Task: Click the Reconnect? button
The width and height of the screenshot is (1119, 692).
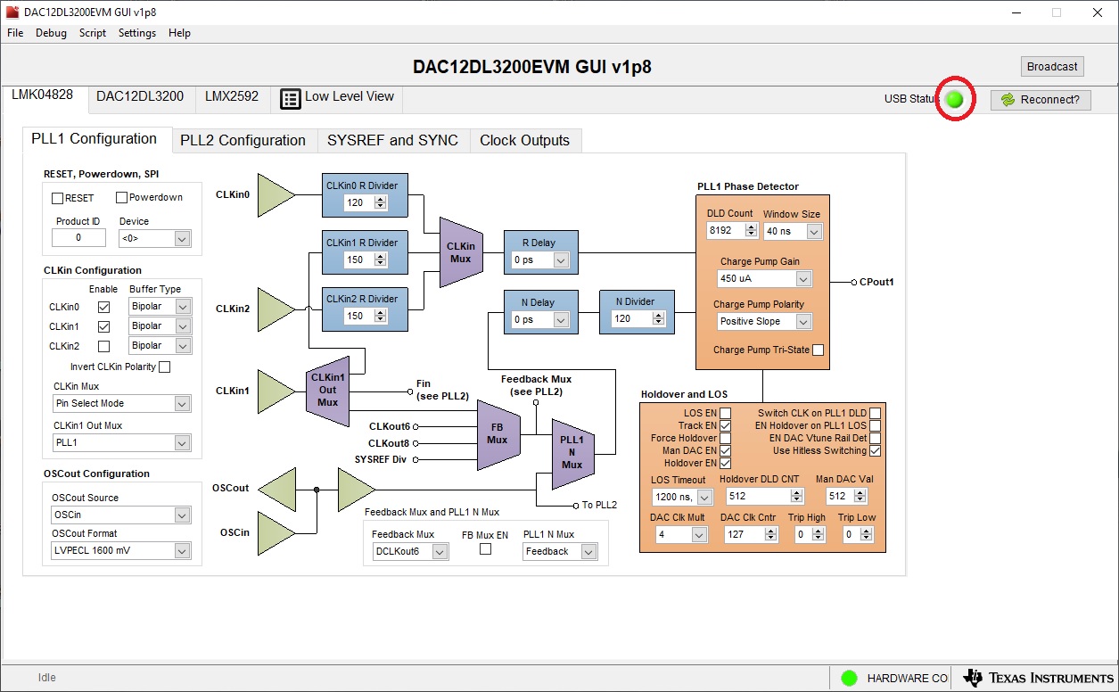Action: (1041, 100)
